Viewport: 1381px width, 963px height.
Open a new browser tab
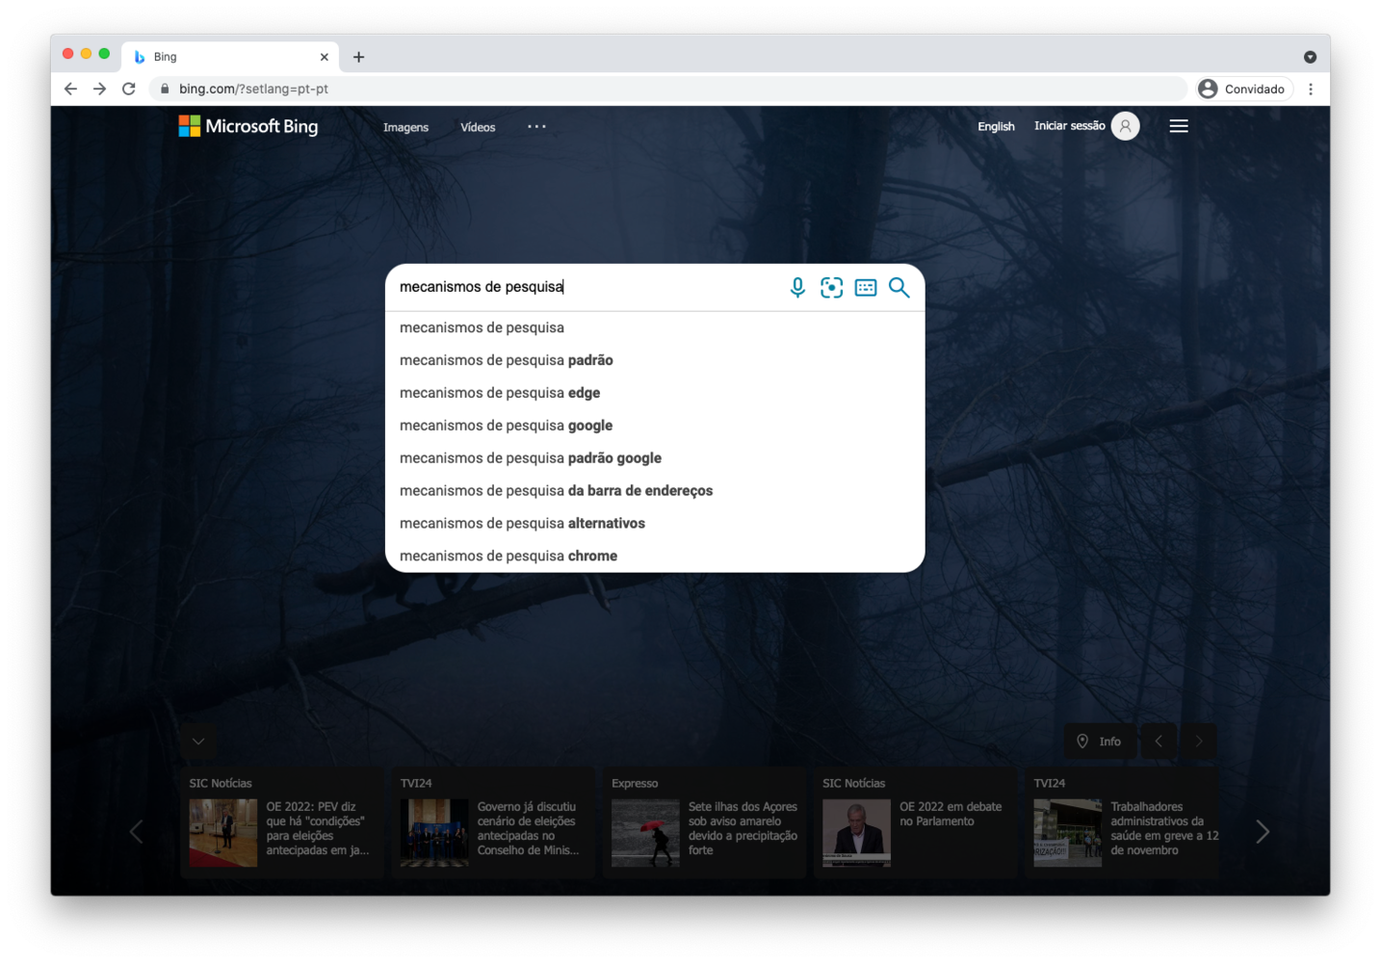pyautogui.click(x=358, y=57)
